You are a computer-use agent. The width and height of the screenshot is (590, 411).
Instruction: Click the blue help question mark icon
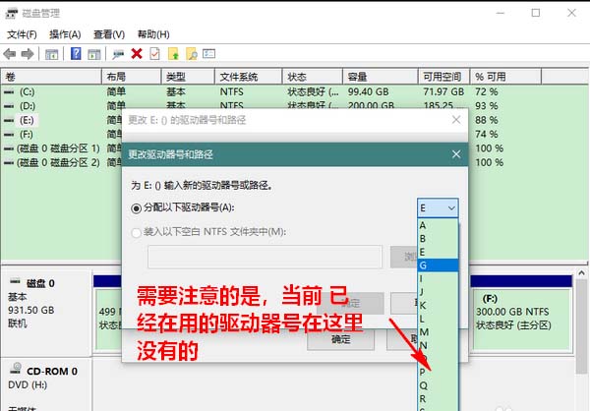coord(75,53)
